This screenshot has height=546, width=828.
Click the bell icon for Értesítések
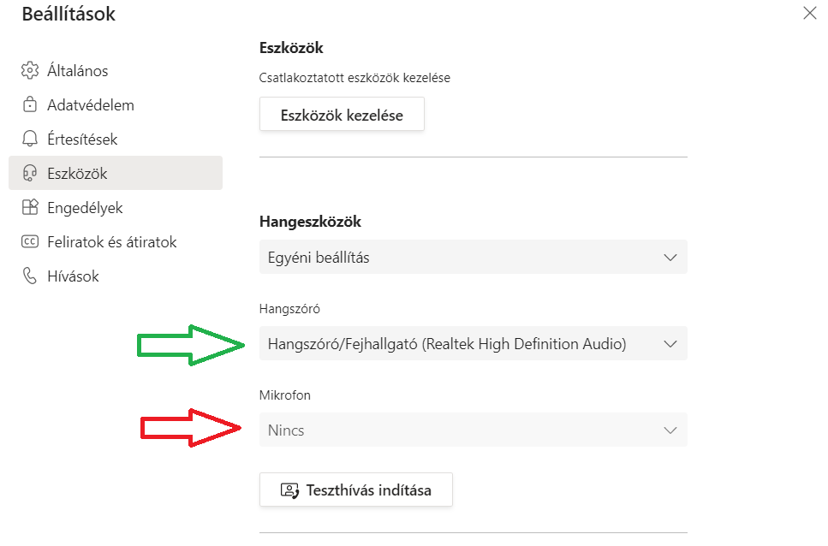pyautogui.click(x=30, y=139)
